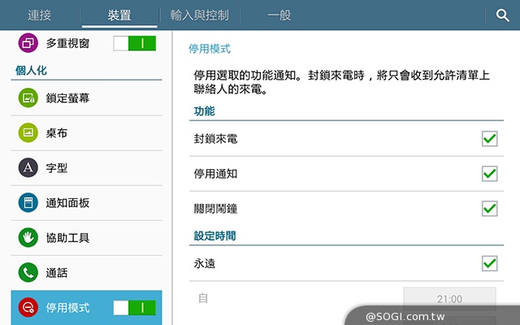
Task: Select 停用模式 sidebar label
Action: (x=67, y=308)
